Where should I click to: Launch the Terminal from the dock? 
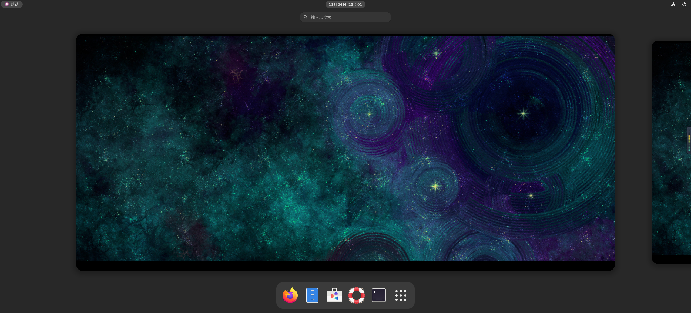(x=379, y=295)
